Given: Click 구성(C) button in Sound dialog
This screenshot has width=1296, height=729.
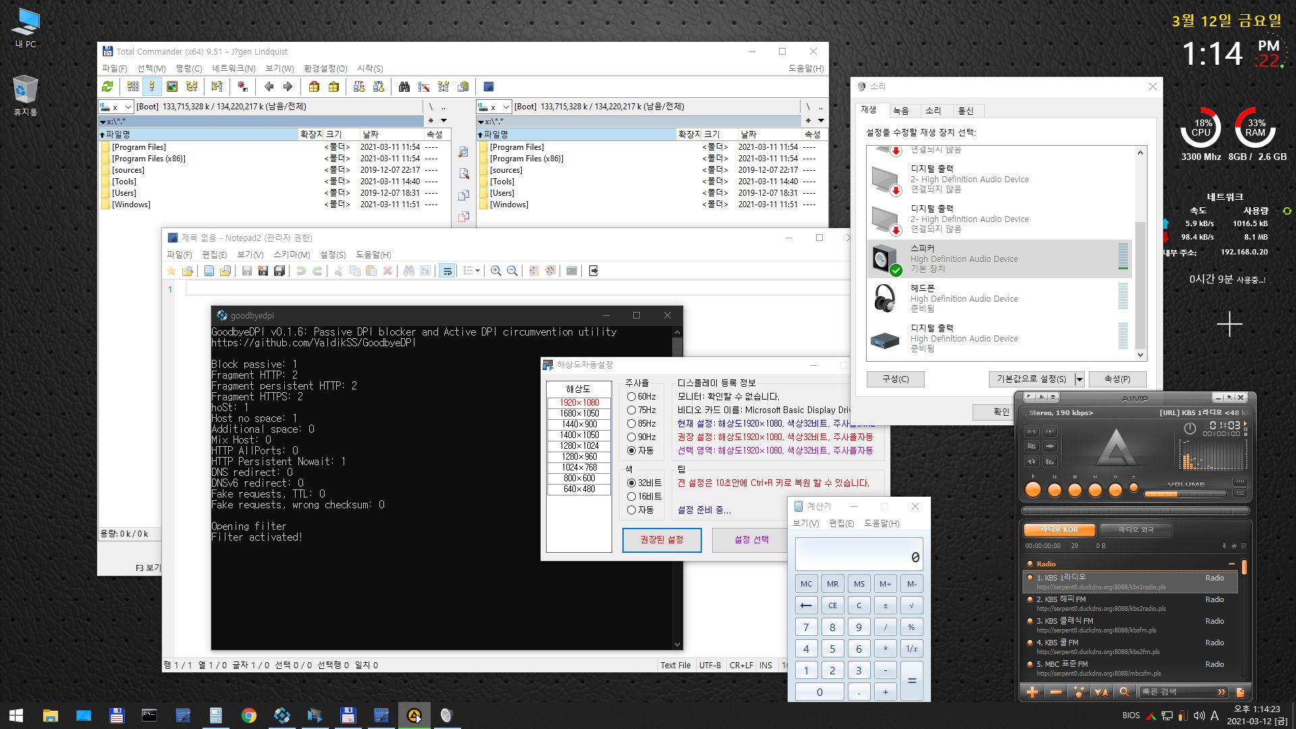Looking at the screenshot, I should pos(895,379).
